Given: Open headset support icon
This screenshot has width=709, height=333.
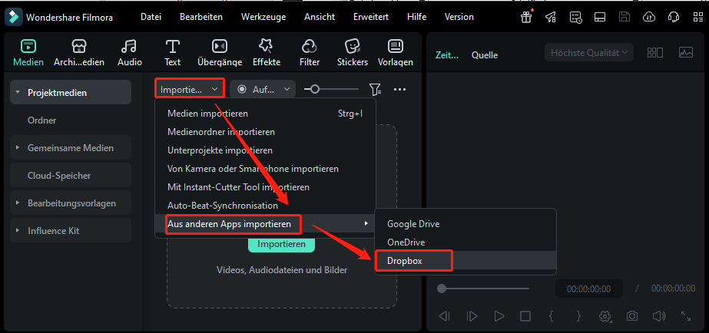Looking at the screenshot, I should coord(673,17).
